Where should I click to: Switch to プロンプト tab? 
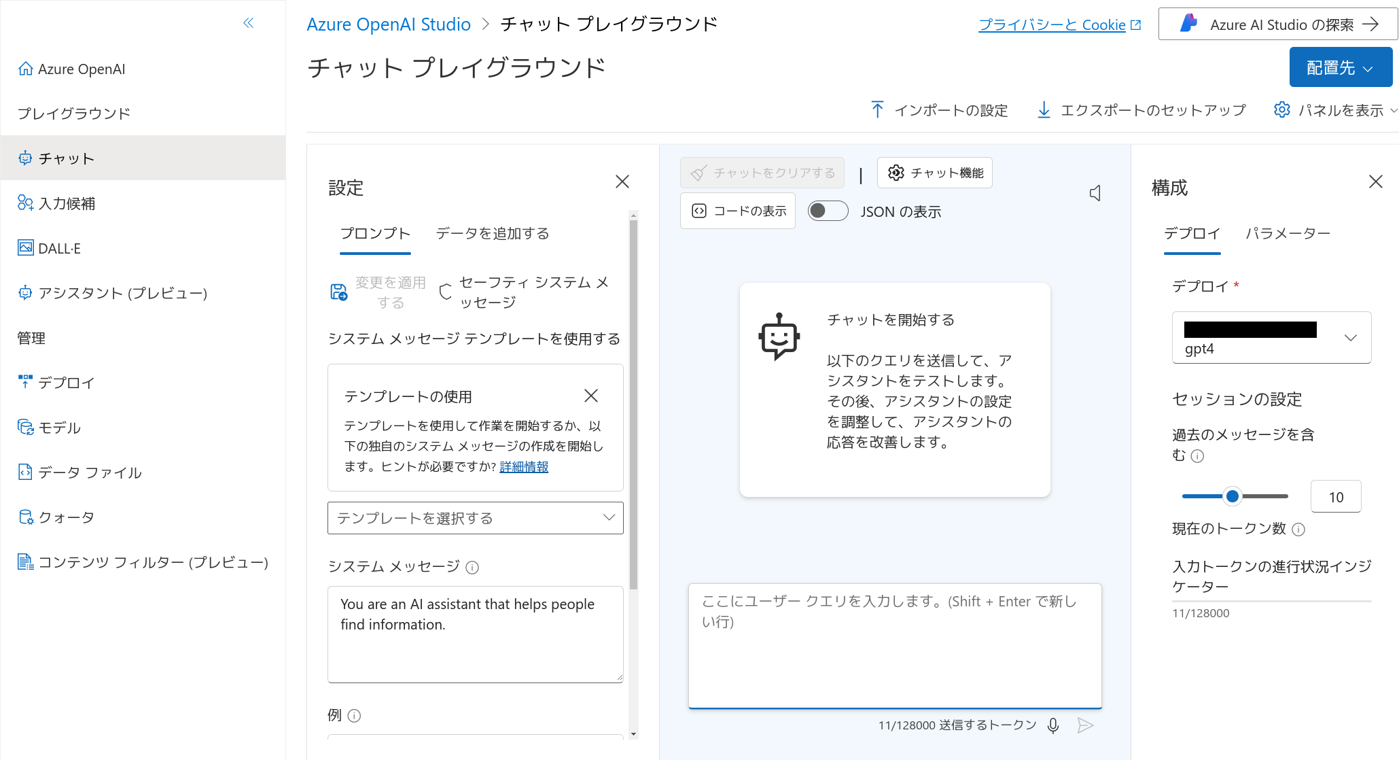[x=375, y=234]
